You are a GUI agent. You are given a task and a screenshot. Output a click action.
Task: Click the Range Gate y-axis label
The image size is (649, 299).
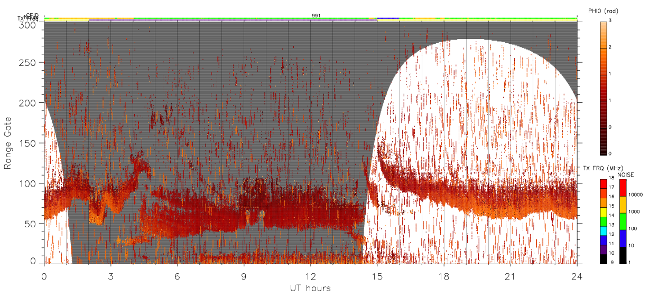[8, 143]
